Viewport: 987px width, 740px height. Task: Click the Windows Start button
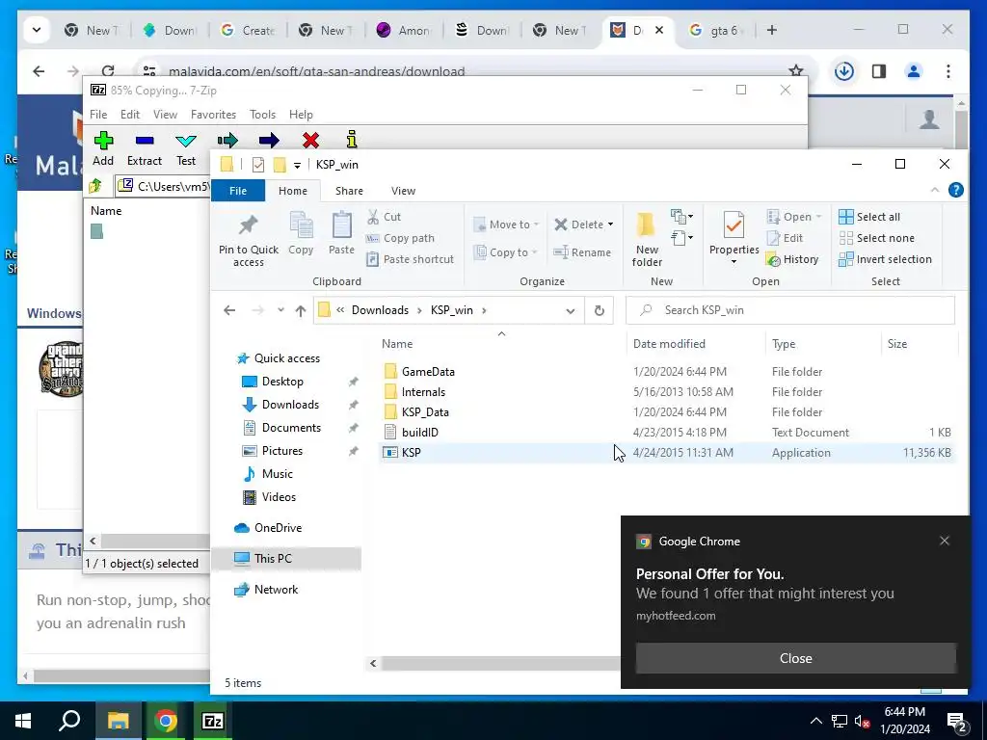[x=23, y=721]
